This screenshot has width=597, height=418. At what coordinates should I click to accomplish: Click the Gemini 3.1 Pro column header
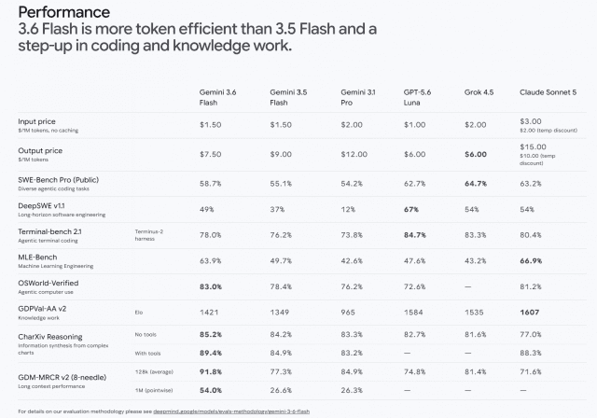pos(357,97)
